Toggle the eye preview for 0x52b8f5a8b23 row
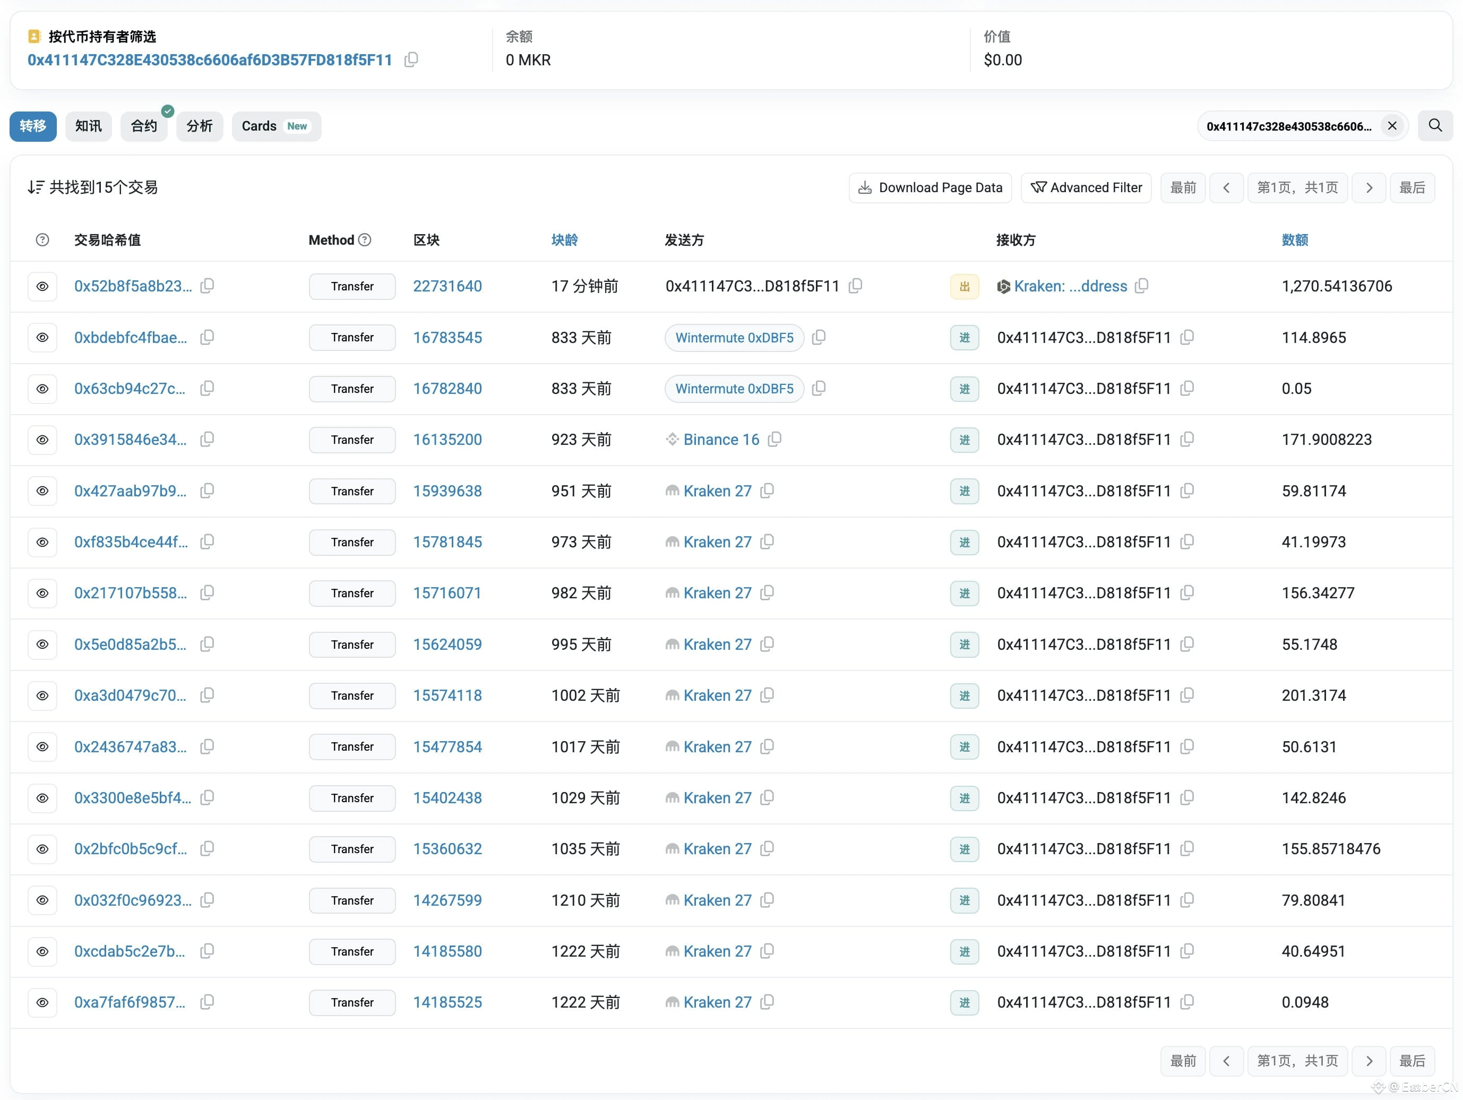The width and height of the screenshot is (1463, 1100). 42,286
